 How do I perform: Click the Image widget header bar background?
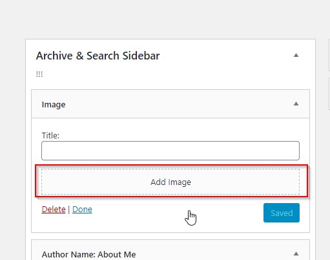point(170,104)
